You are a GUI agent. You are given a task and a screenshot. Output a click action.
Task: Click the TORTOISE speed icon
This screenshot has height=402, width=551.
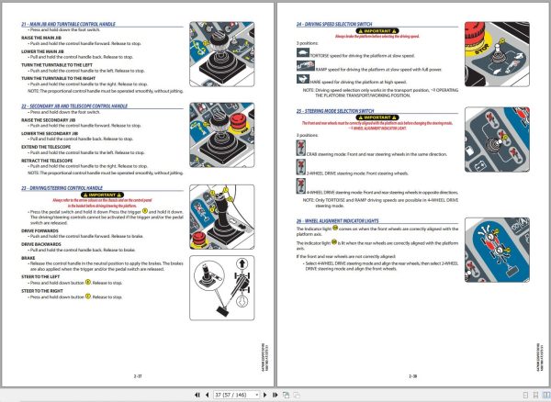pyautogui.click(x=302, y=52)
